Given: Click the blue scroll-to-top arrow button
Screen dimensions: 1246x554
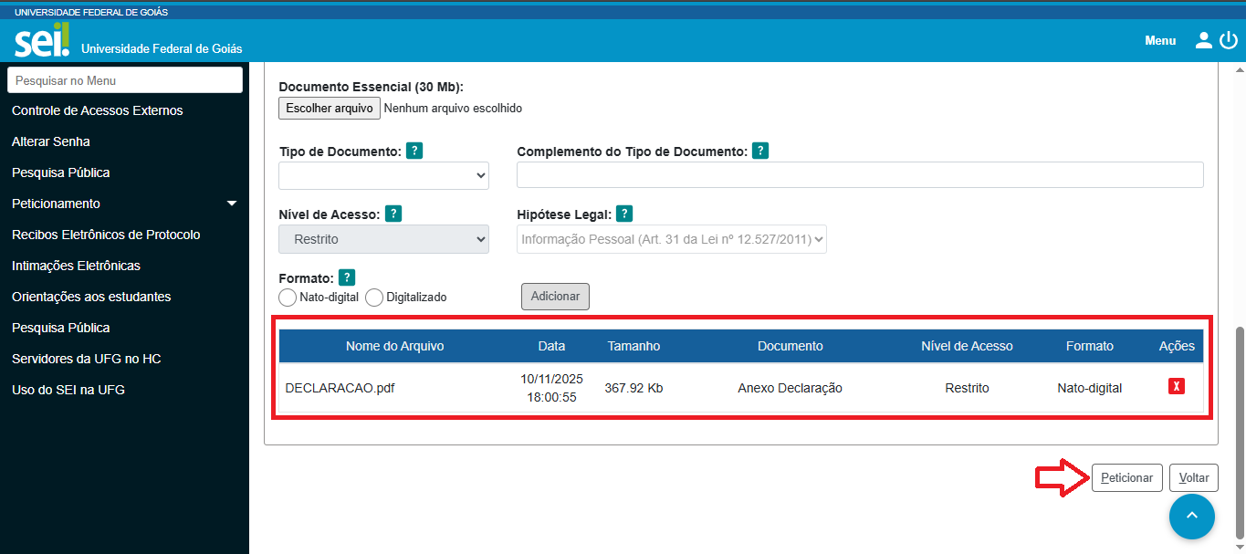Looking at the screenshot, I should [x=1191, y=517].
